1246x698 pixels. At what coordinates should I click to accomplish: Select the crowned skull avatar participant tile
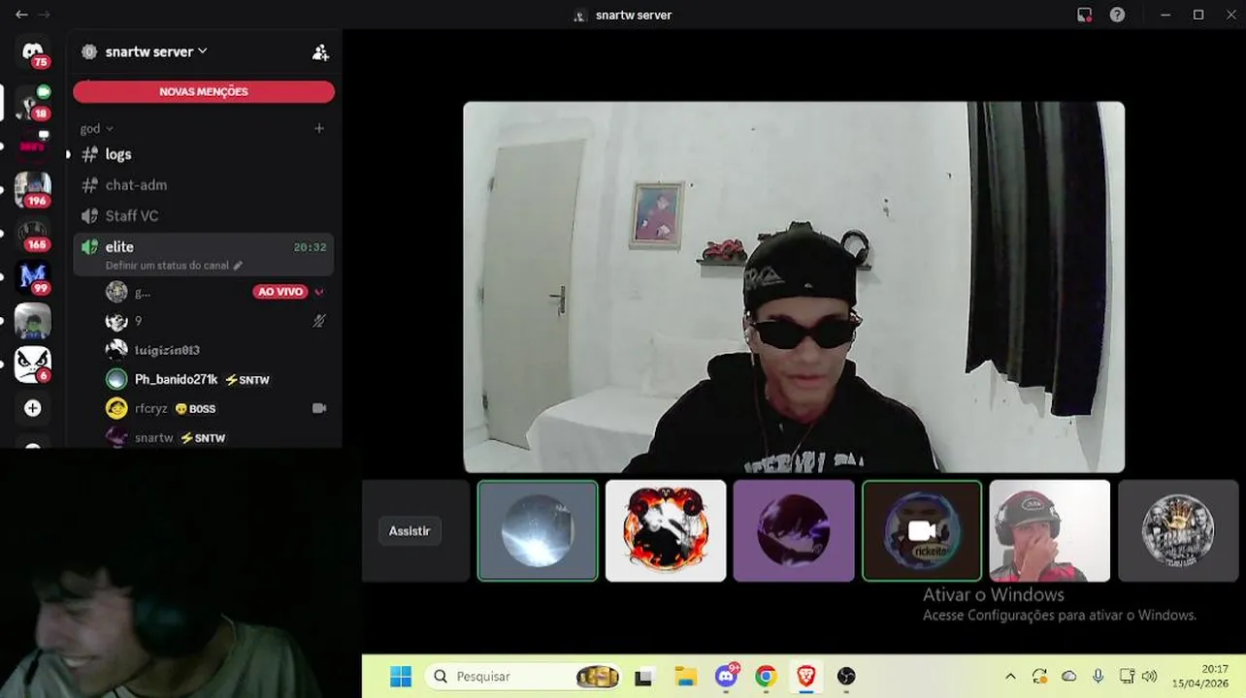click(x=1178, y=530)
